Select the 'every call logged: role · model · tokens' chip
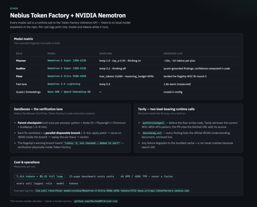The width and height of the screenshot is (257, 207). point(47,184)
